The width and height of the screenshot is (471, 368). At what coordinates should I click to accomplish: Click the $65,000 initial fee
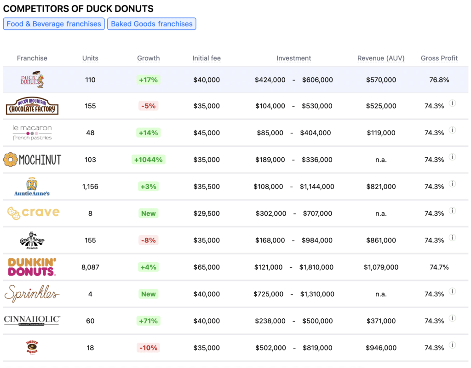(207, 267)
